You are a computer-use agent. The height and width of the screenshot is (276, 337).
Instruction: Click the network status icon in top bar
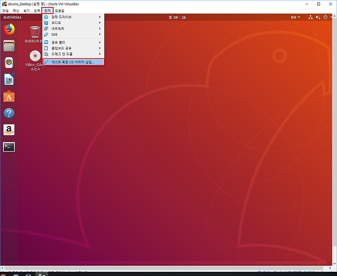coord(310,17)
